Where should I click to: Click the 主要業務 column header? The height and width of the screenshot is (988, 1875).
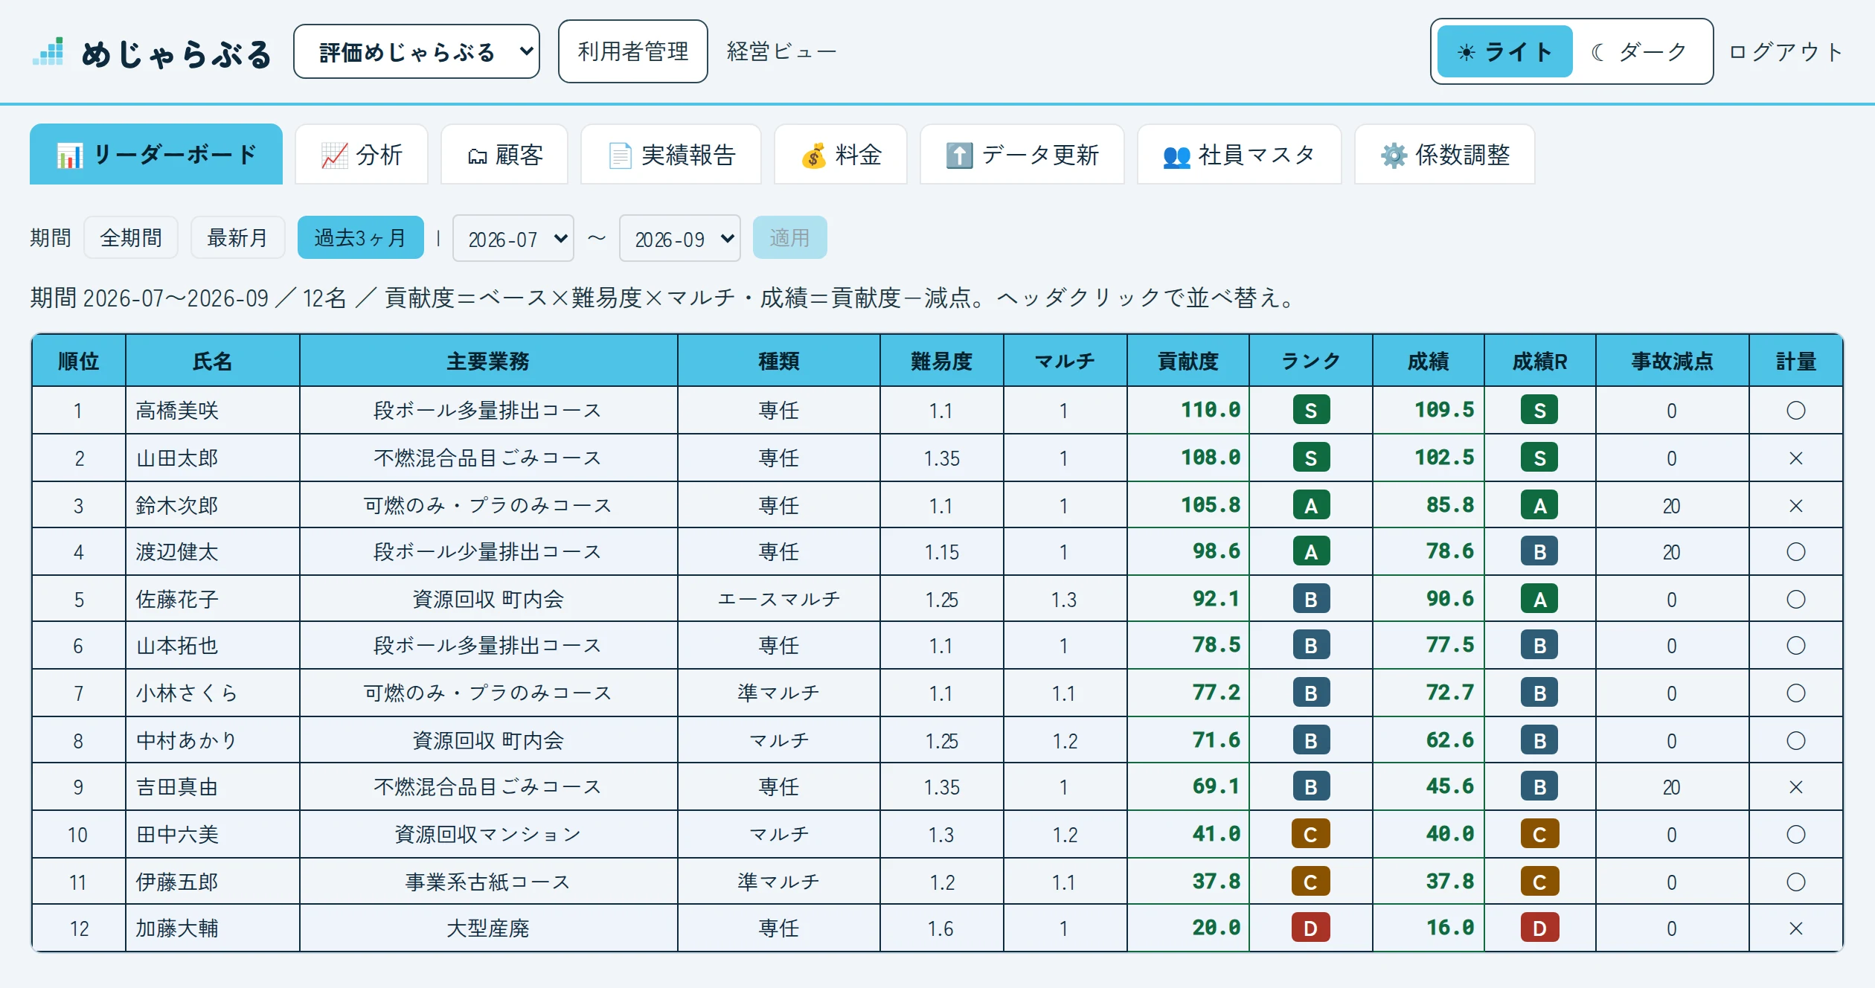(488, 361)
